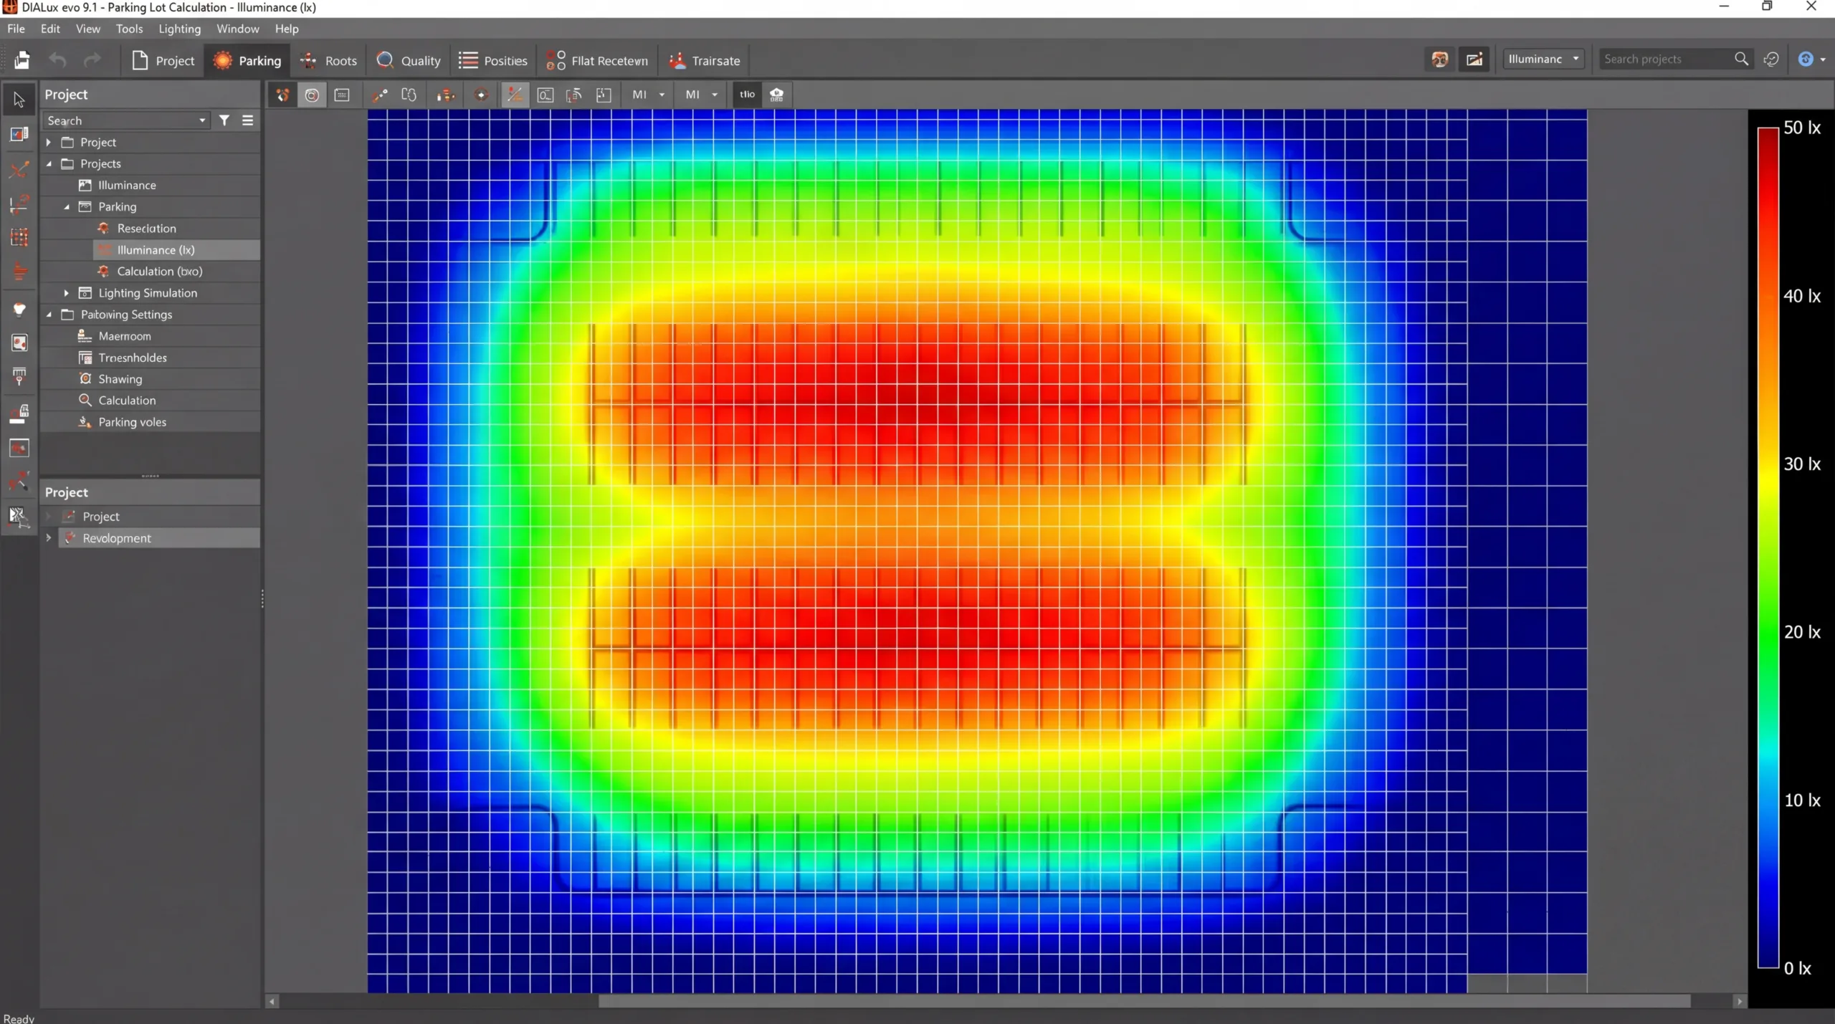Select the grid arrangement tool in sidebar
Image resolution: width=1835 pixels, height=1024 pixels.
tap(19, 237)
